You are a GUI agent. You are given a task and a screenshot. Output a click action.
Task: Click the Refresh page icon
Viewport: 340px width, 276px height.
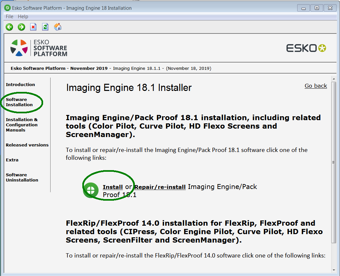[x=45, y=27]
